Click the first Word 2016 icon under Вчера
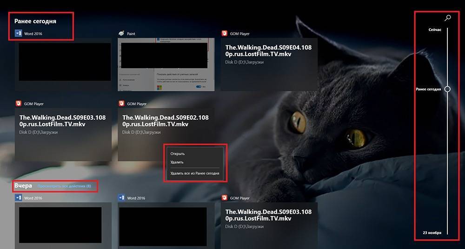Image resolution: width=465 pixels, height=249 pixels. (19, 198)
